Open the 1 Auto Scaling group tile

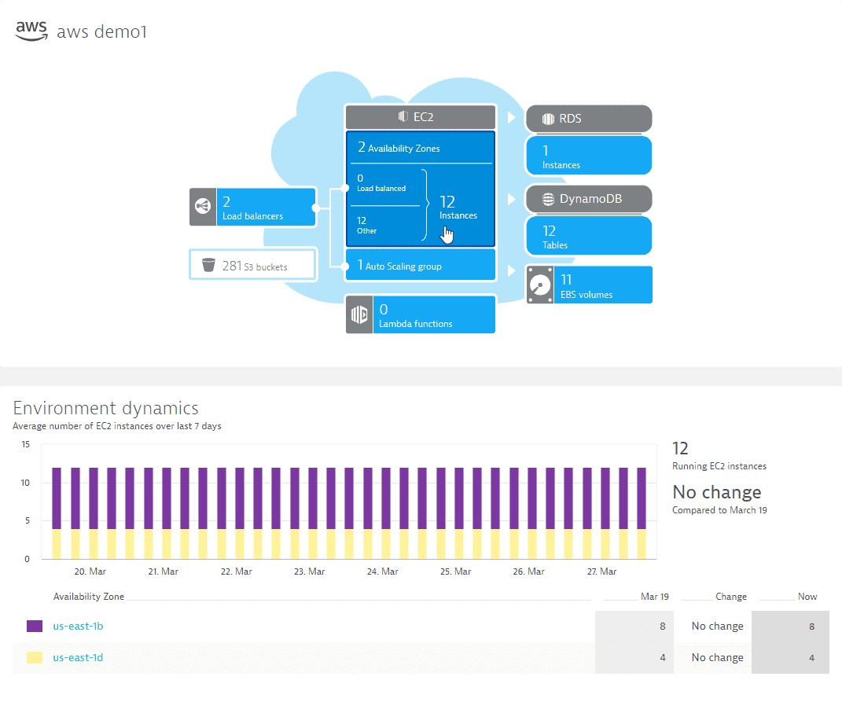coord(421,265)
